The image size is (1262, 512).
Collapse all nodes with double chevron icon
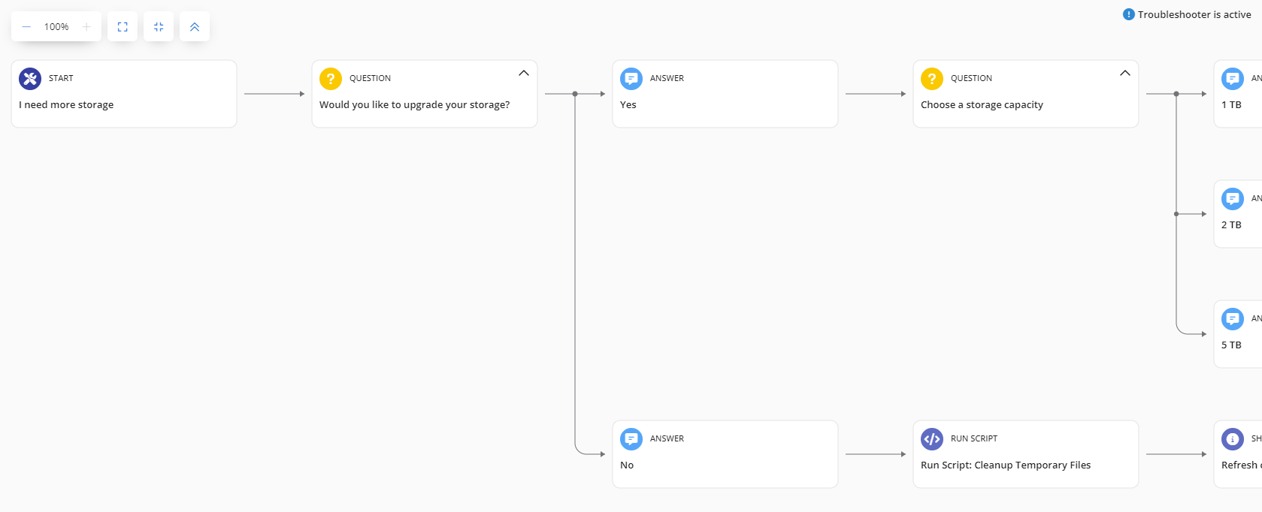(x=195, y=27)
